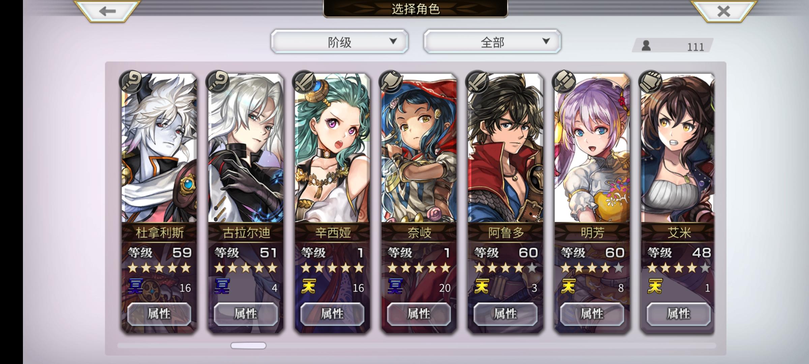Click the 冥 element badge on 杜拿利斯 card
This screenshot has height=364, width=809.
click(136, 286)
